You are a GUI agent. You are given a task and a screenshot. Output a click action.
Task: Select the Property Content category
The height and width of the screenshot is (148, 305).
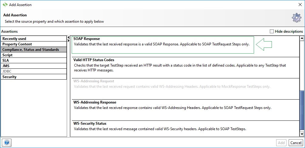coord(34,44)
